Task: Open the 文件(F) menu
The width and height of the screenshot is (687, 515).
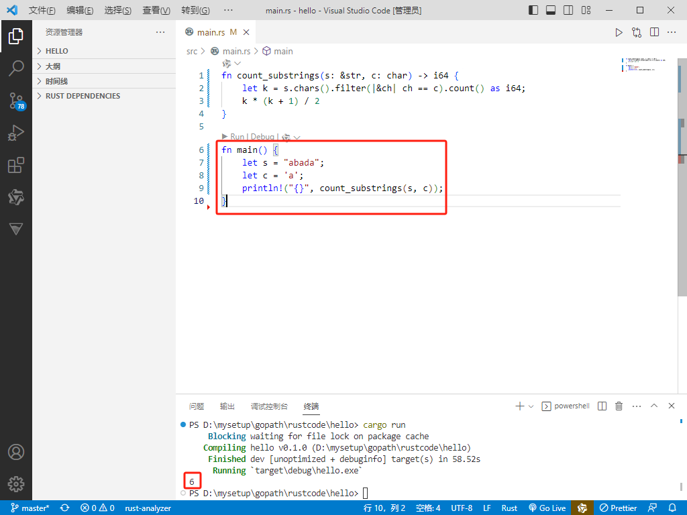Action: (42, 11)
